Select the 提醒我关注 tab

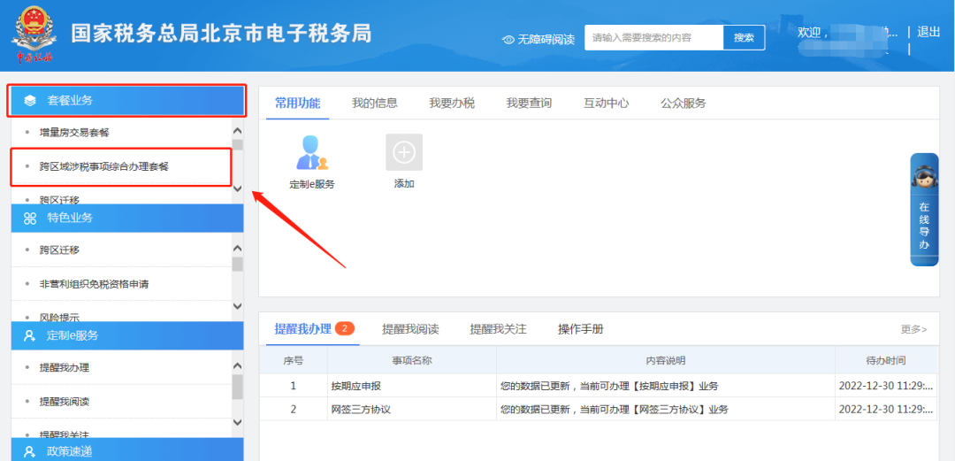point(498,329)
